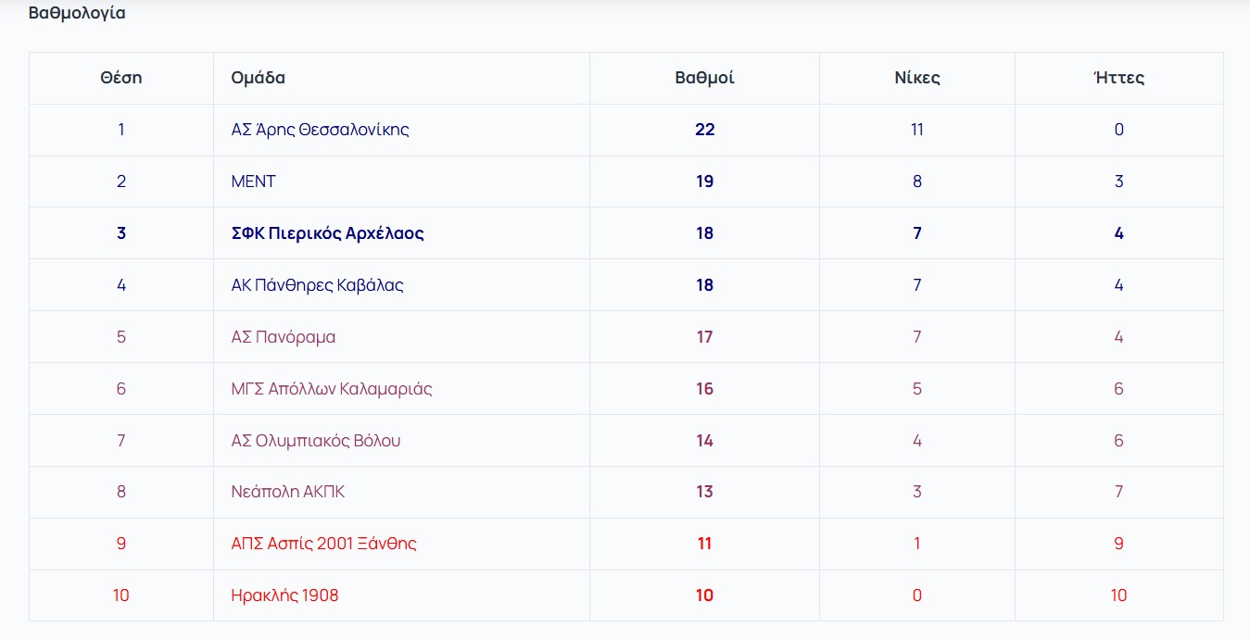The width and height of the screenshot is (1250, 639).
Task: Select ΣΦΚ Πιερικός Αρχέλαος team name
Action: pos(327,233)
